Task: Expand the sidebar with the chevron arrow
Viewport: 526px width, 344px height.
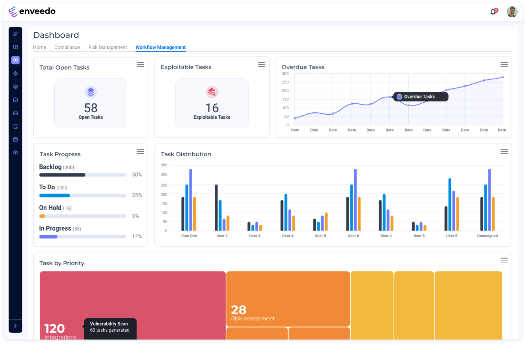Action: (15, 326)
